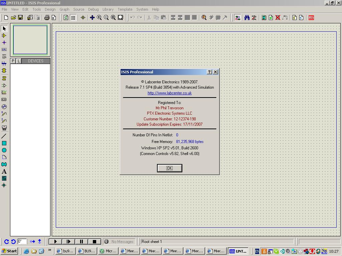The width and height of the screenshot is (342, 256).
Task: Select the Junction dot mode tool
Action: [x=4, y=42]
